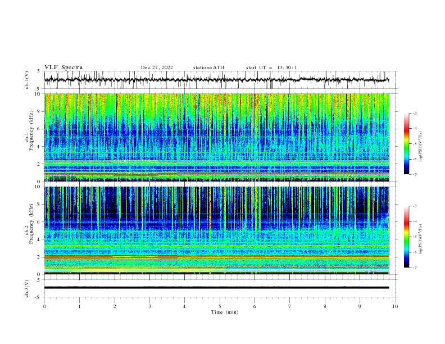Click the ch.2 spectrogram color scale bar

[x=406, y=237]
